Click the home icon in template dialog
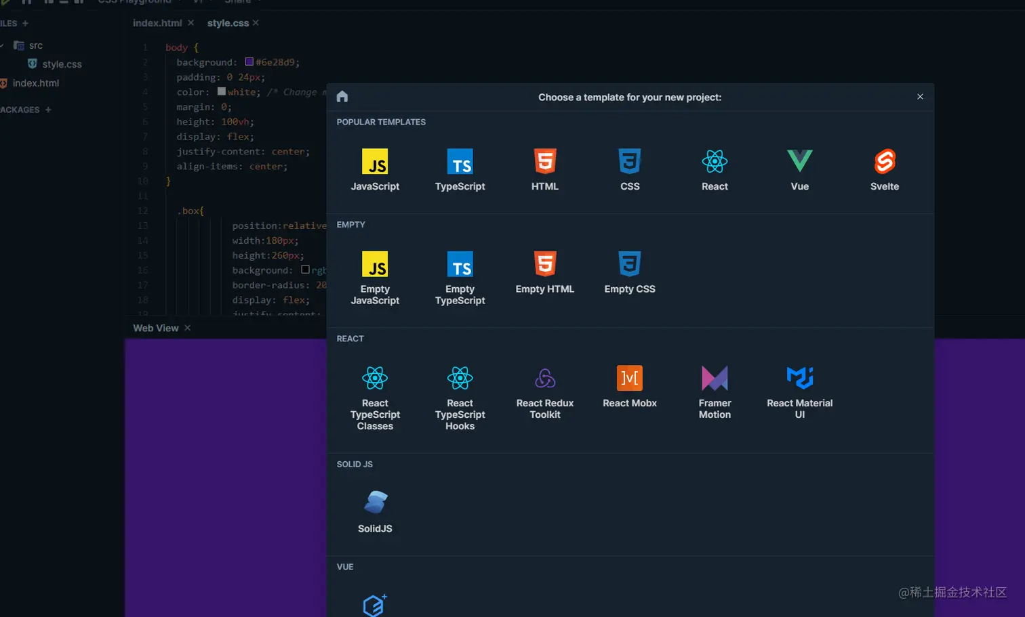The image size is (1025, 617). coord(342,96)
